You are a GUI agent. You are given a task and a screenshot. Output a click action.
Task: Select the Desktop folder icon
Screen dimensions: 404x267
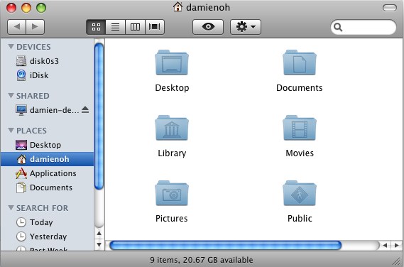172,62
